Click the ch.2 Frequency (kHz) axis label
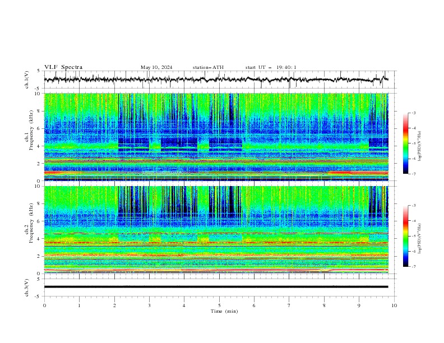 (x=29, y=223)
